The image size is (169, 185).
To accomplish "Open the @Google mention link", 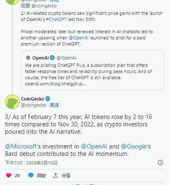I will [x=134, y=146].
